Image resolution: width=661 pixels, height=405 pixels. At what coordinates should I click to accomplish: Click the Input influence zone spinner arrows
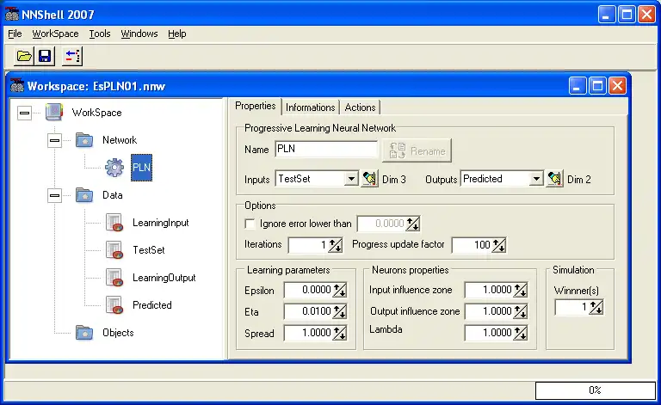(521, 290)
